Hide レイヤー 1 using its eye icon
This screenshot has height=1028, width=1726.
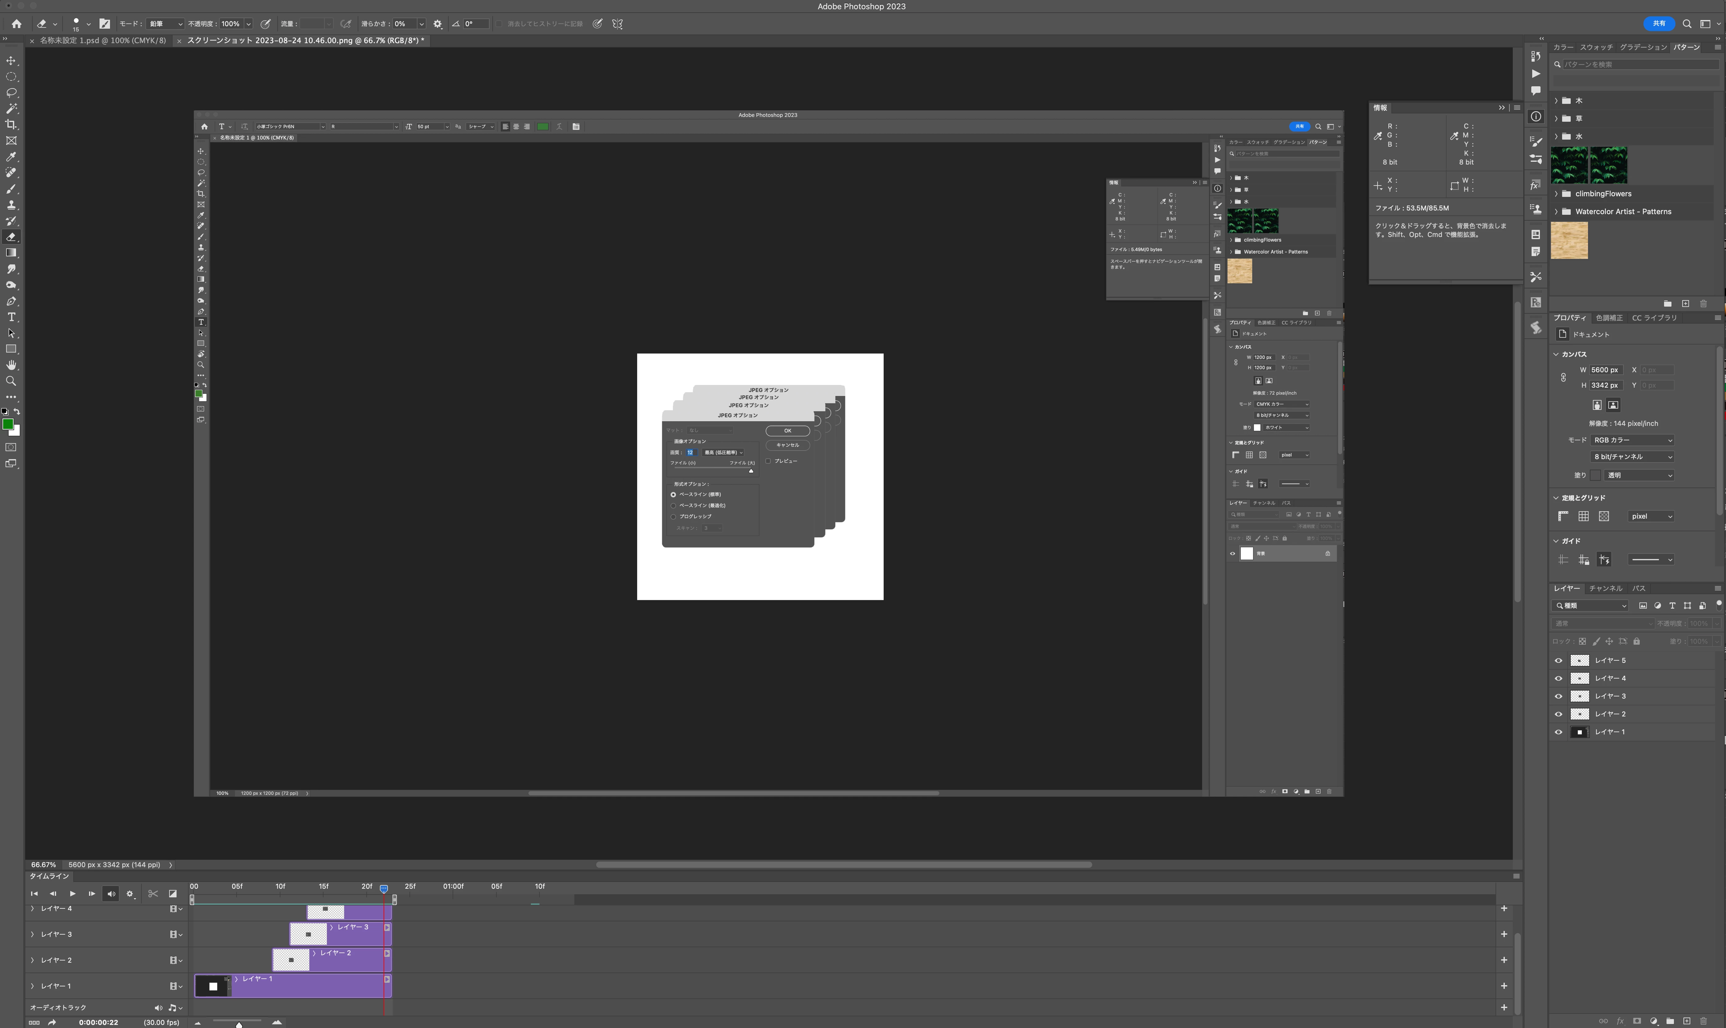[1558, 732]
